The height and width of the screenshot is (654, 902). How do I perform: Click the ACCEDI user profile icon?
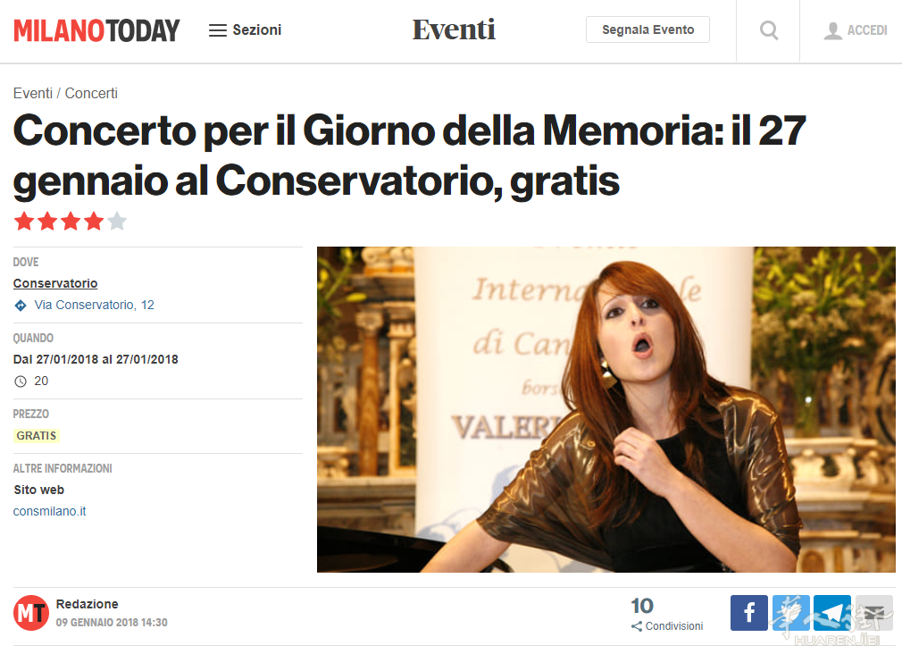(832, 30)
